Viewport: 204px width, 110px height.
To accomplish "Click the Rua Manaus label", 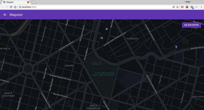I will 182,98.
